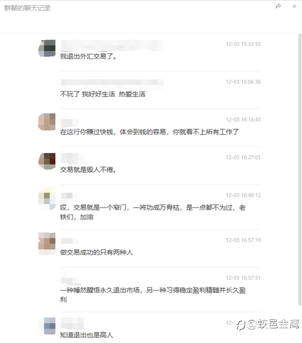Open avatar of sender at 16:27:01

[47, 161]
